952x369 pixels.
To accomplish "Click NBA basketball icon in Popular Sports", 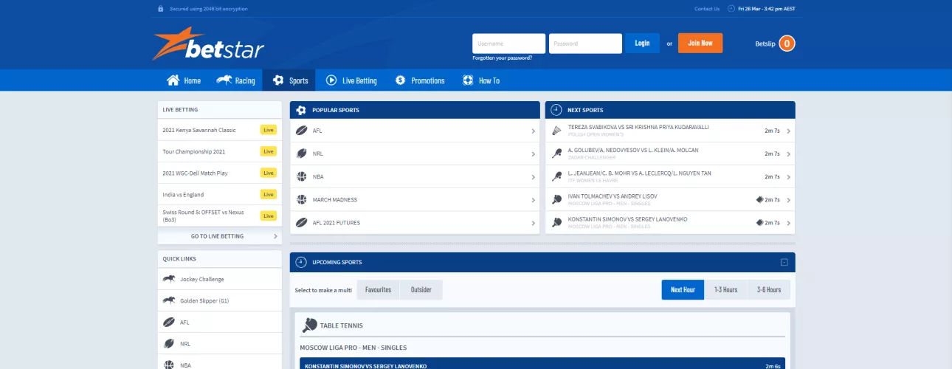I will point(301,176).
